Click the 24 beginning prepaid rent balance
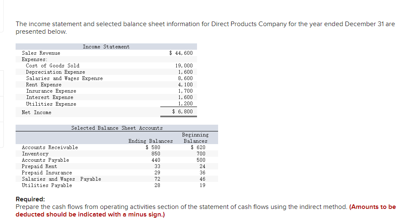Image resolution: width=413 pixels, height=222 pixels. coord(202,166)
